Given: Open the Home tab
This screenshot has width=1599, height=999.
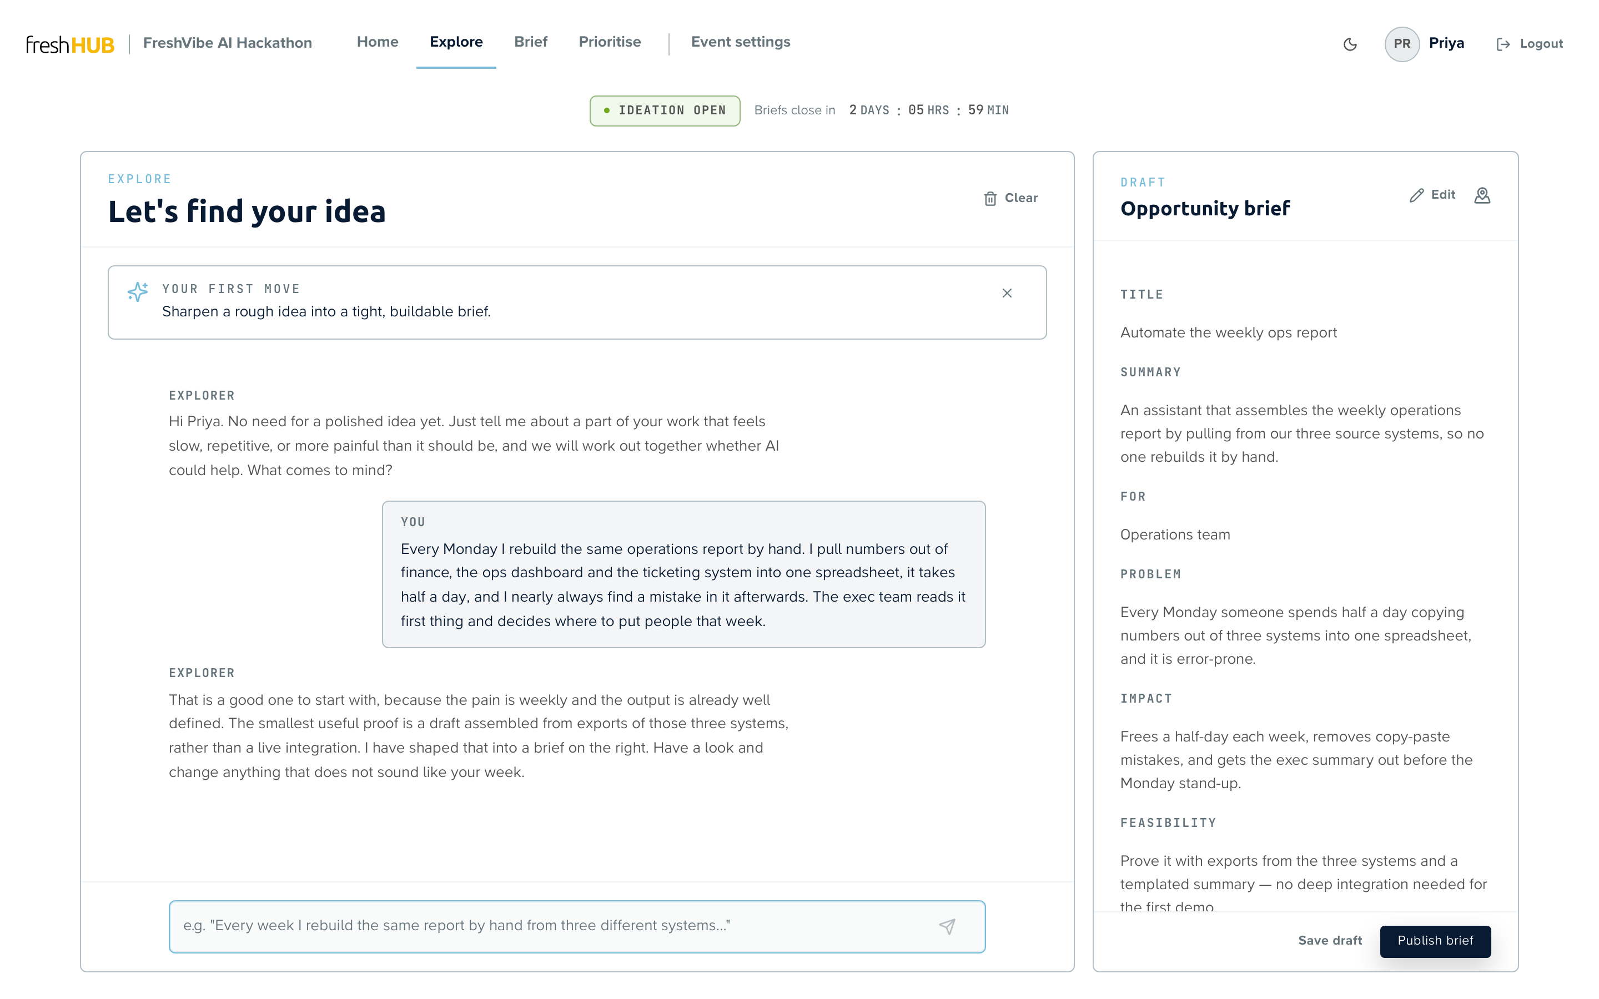Looking at the screenshot, I should pos(378,42).
